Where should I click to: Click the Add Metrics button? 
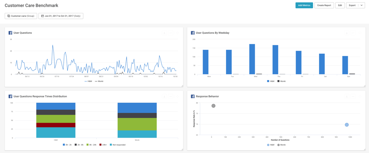[304, 5]
